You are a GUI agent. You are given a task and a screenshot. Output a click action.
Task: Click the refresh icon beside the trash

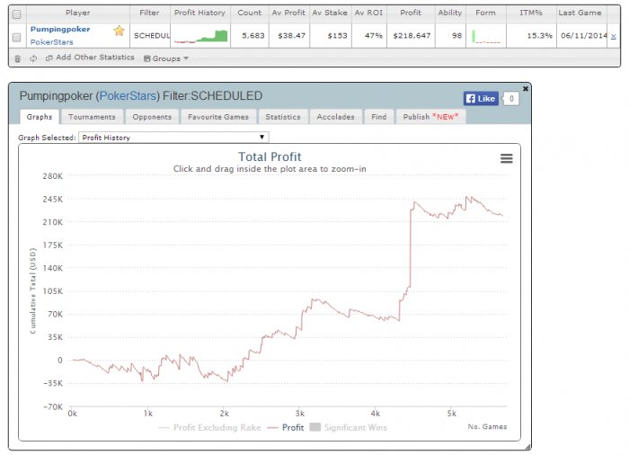(x=33, y=58)
